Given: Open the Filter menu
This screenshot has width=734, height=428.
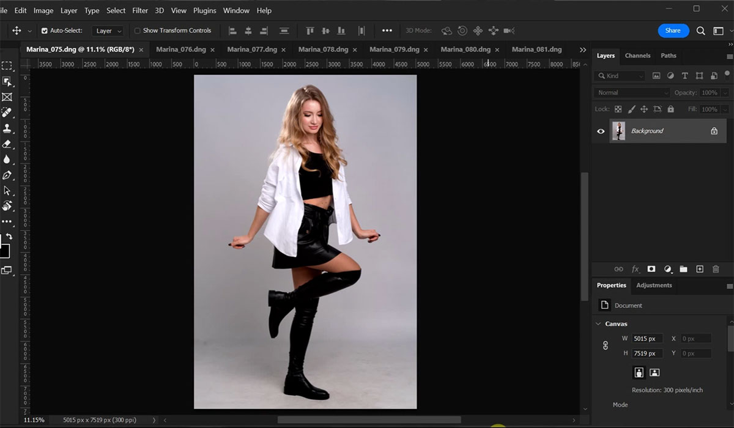Looking at the screenshot, I should (140, 10).
